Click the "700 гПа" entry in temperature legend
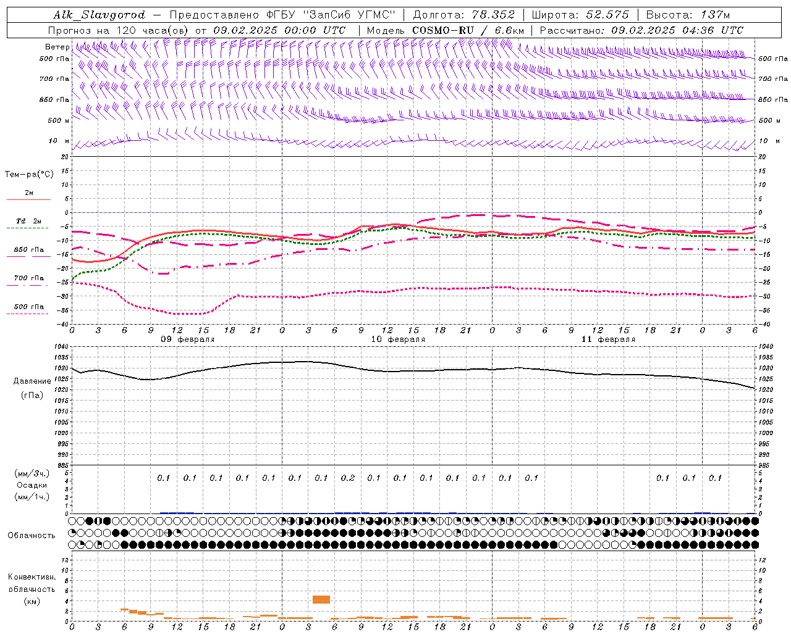This screenshot has width=791, height=632. (x=29, y=278)
